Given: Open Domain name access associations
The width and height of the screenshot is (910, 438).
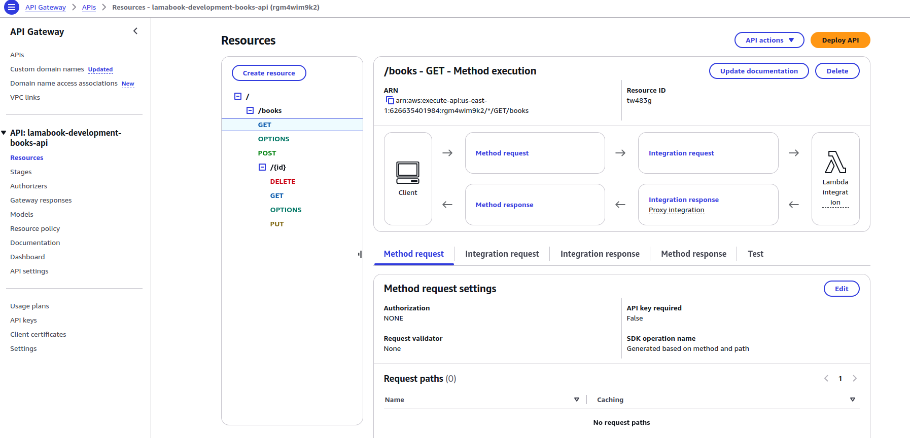Looking at the screenshot, I should coord(64,83).
